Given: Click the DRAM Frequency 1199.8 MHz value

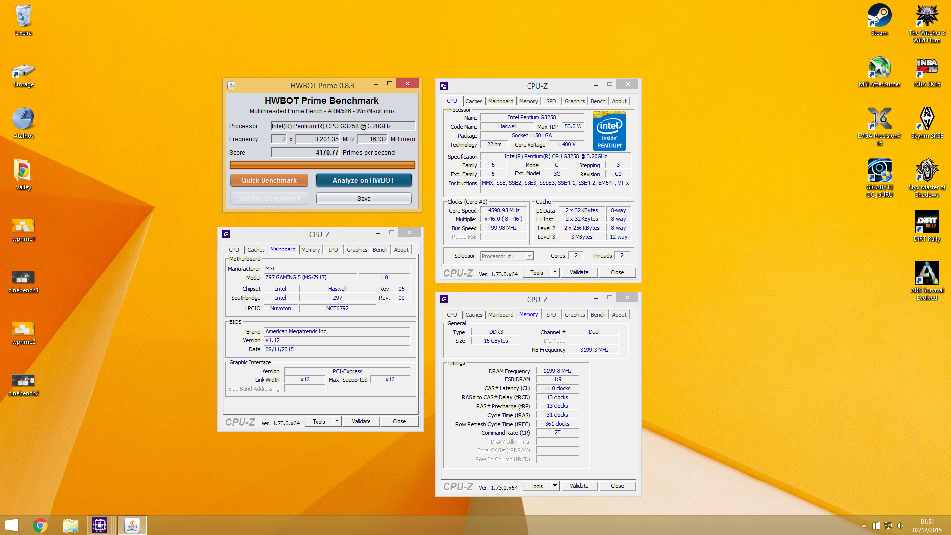Looking at the screenshot, I should 557,371.
